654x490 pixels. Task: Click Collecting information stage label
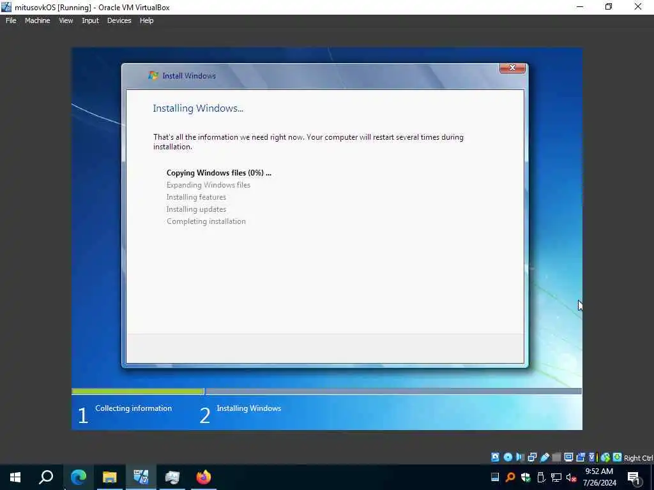(x=133, y=408)
